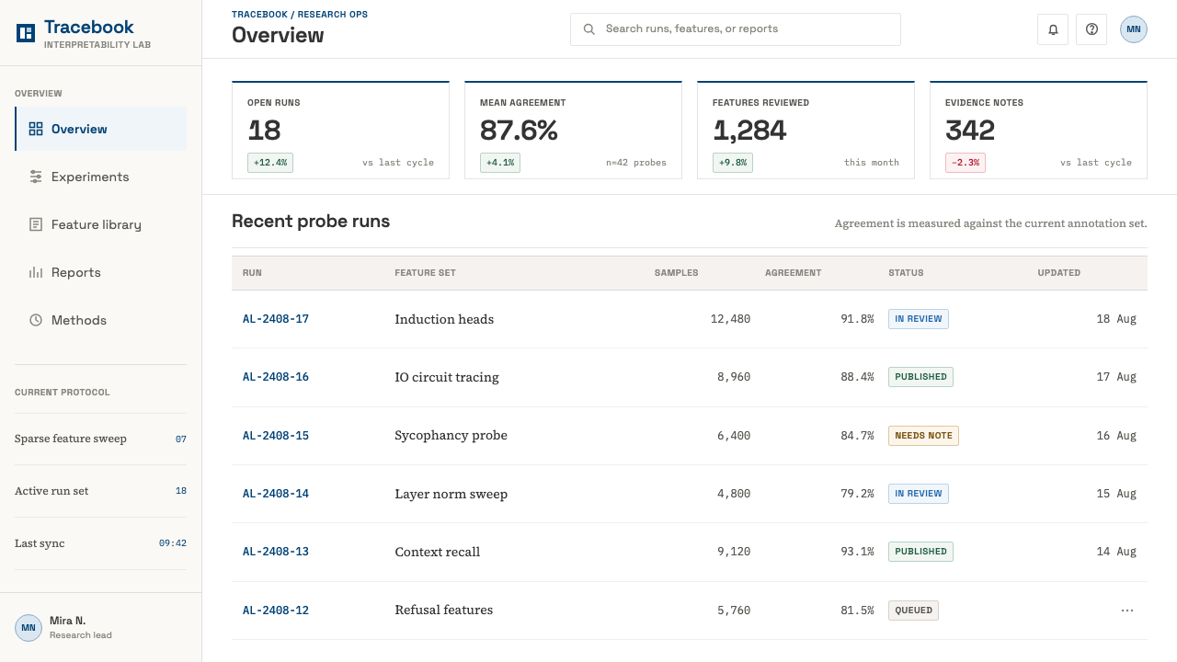
Task: Click the Updated column header
Action: click(x=1059, y=273)
